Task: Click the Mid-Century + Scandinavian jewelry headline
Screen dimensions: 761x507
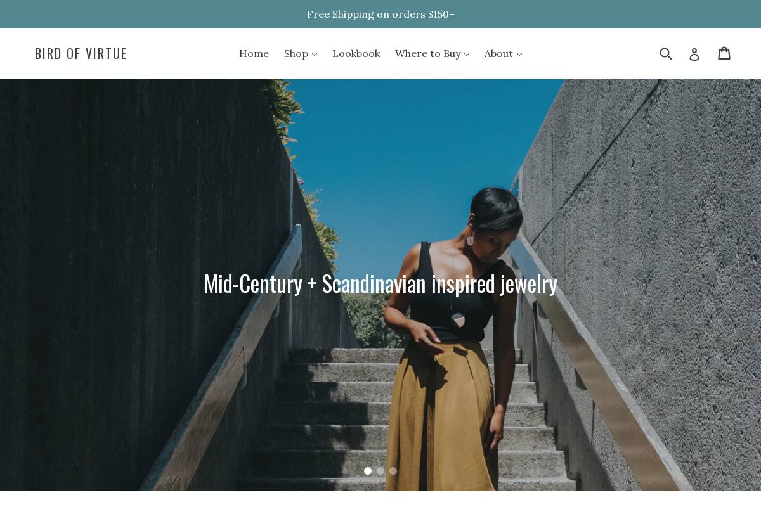Action: (x=380, y=284)
